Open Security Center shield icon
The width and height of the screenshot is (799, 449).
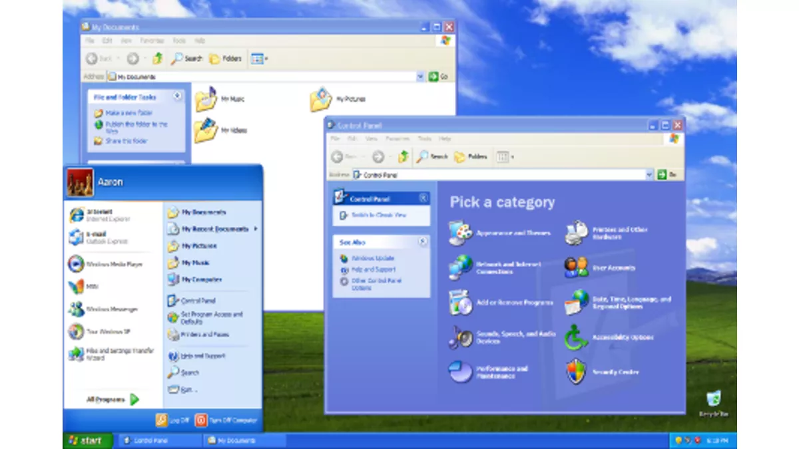577,372
